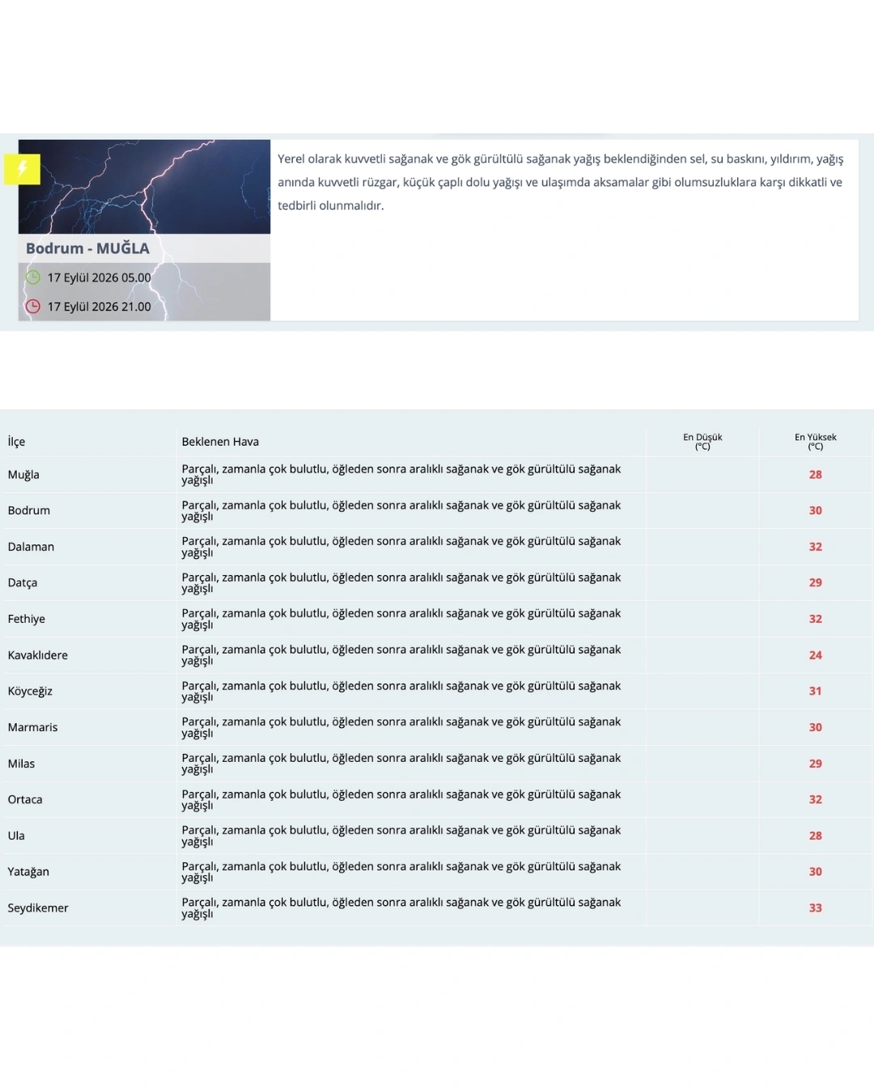
Task: Select the Köyceğiz district name
Action: click(30, 692)
